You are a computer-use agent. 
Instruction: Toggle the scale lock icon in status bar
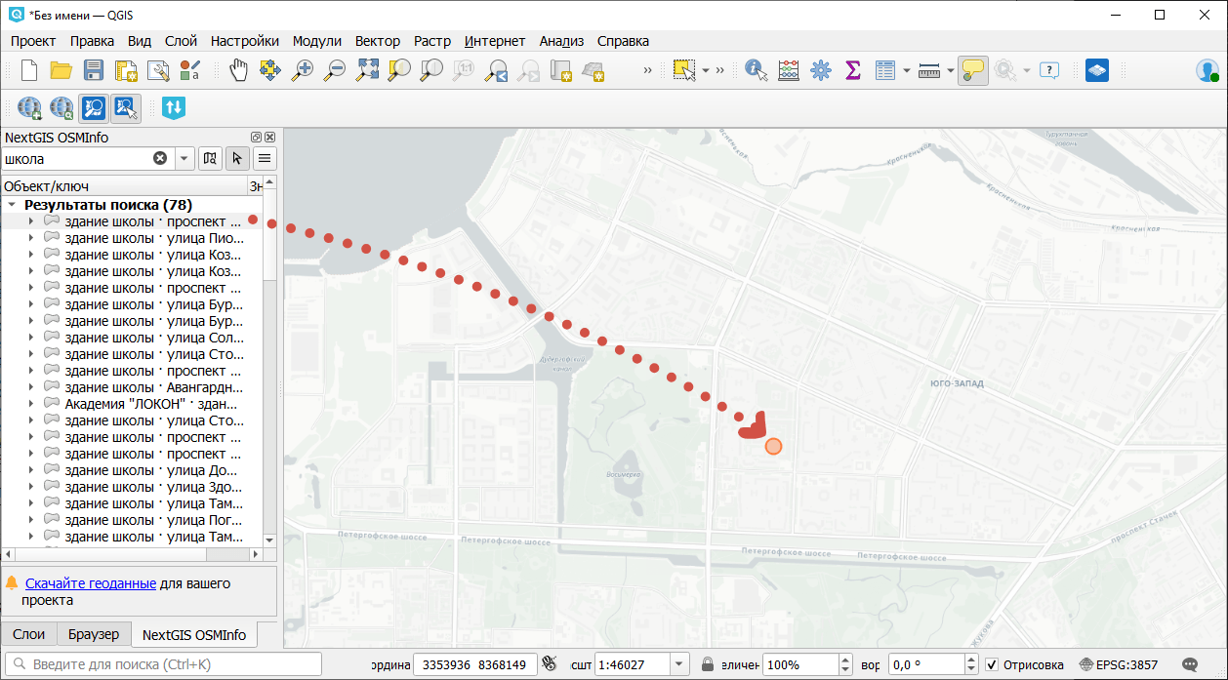pyautogui.click(x=707, y=665)
